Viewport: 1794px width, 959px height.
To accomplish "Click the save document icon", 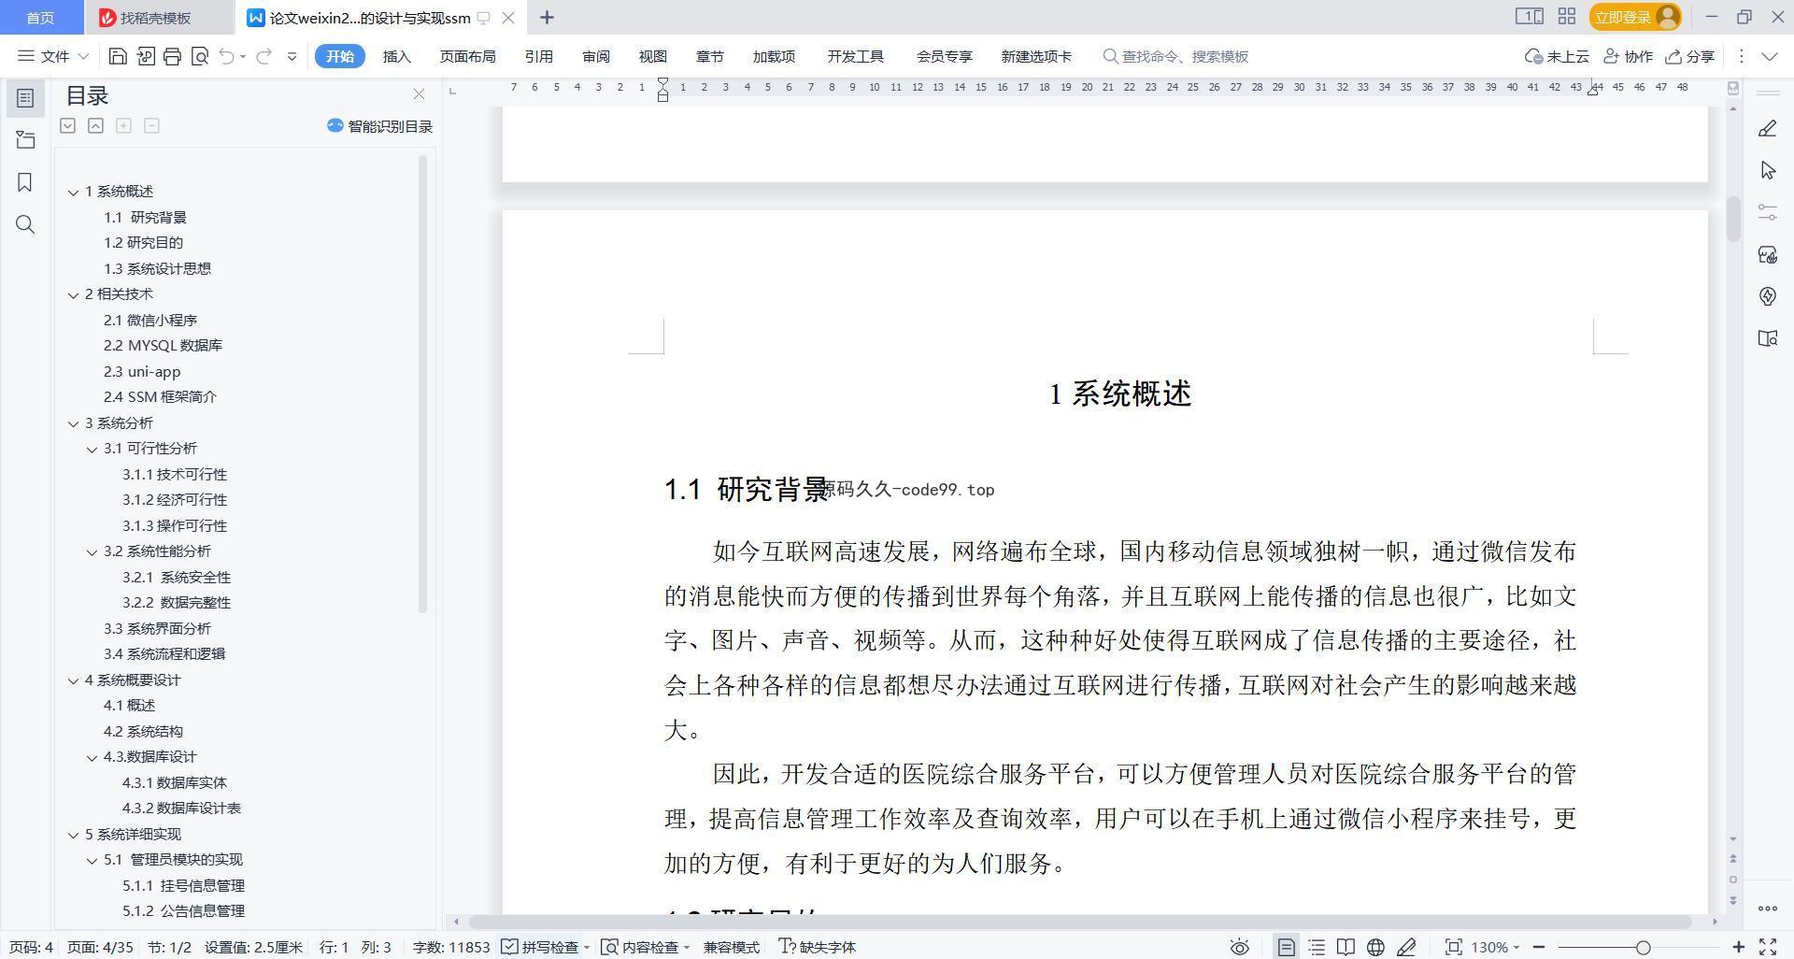I will click(x=118, y=56).
